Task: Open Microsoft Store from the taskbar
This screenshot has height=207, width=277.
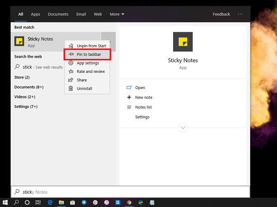Action: (x=72, y=202)
